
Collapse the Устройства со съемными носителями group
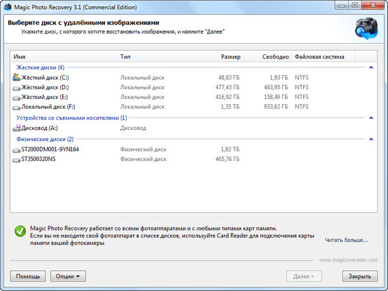click(371, 118)
